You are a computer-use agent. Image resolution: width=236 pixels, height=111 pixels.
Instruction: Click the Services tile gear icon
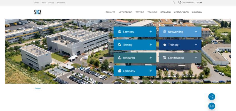(119, 32)
